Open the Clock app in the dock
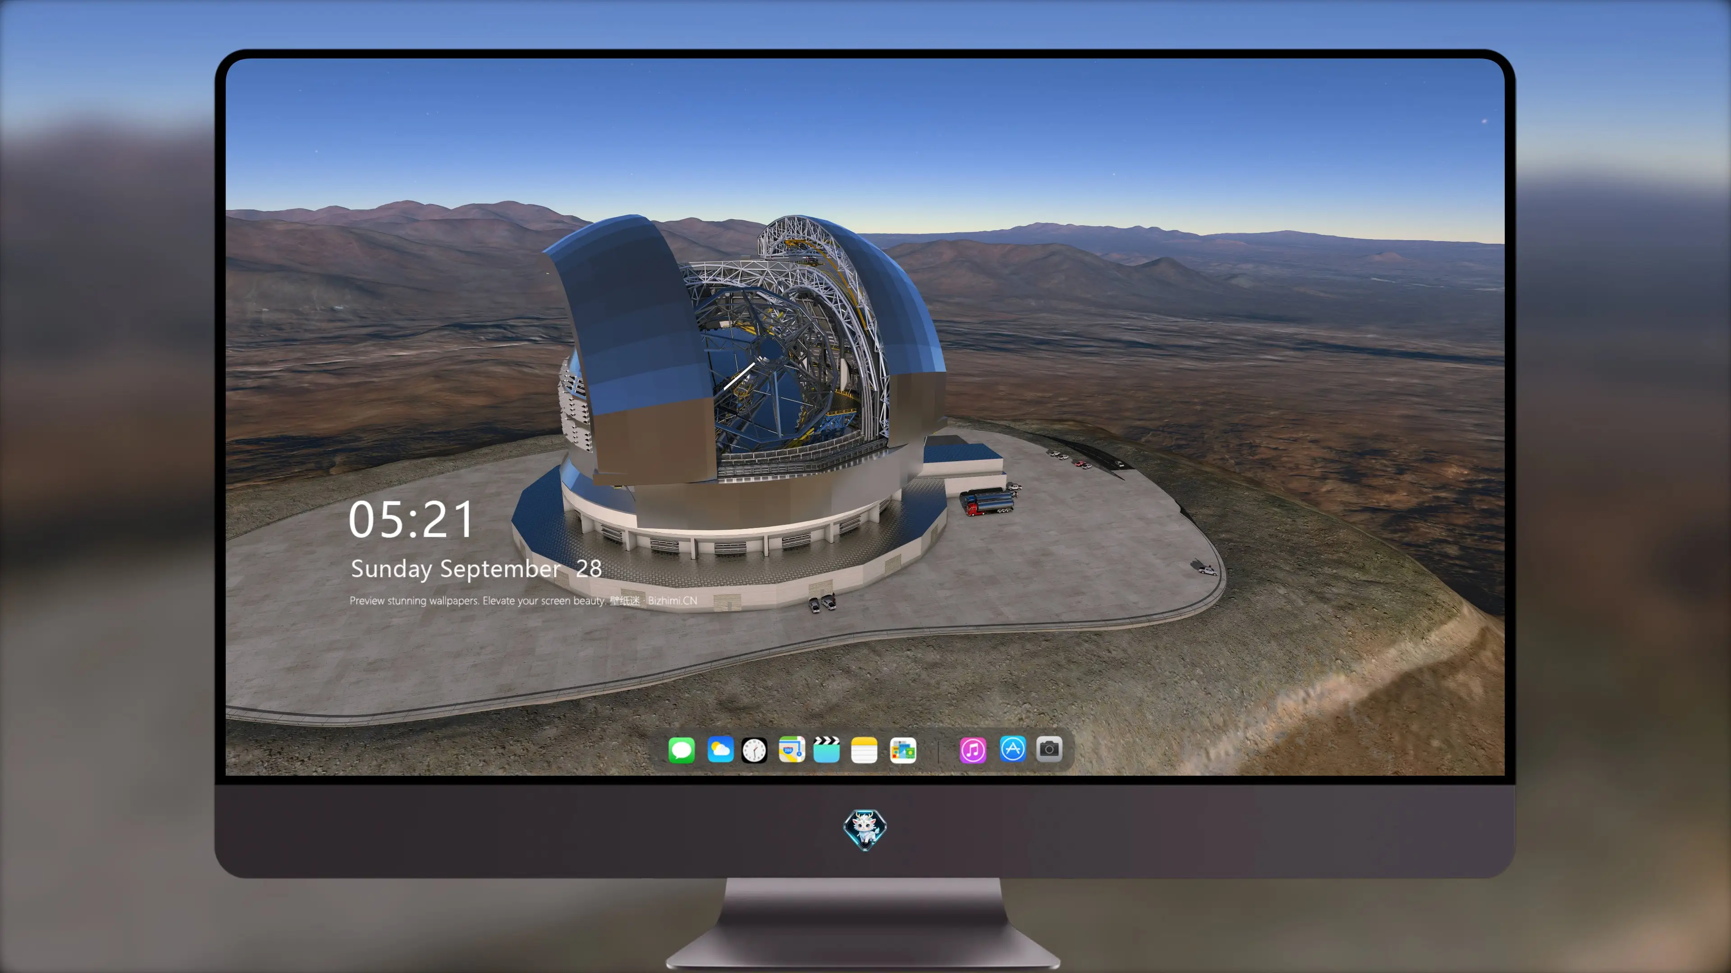Screen dimensions: 1731x973 pyautogui.click(x=754, y=750)
